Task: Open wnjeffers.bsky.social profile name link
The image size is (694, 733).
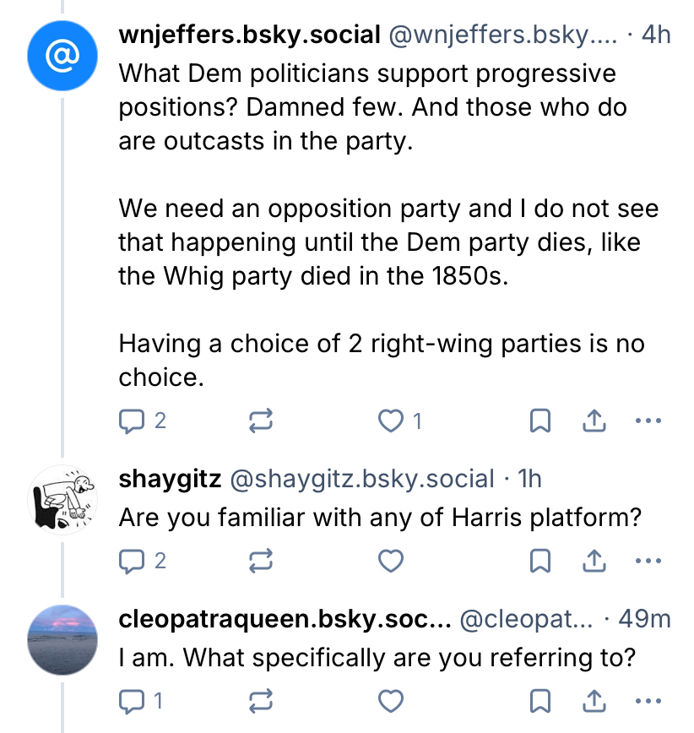Action: click(249, 35)
